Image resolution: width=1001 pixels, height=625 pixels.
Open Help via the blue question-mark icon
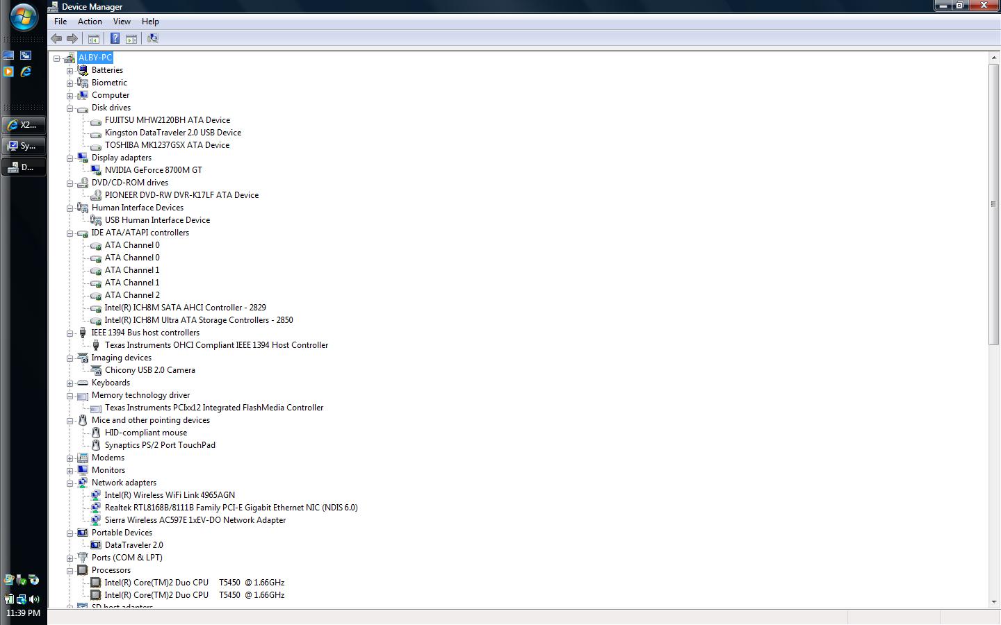pos(115,38)
